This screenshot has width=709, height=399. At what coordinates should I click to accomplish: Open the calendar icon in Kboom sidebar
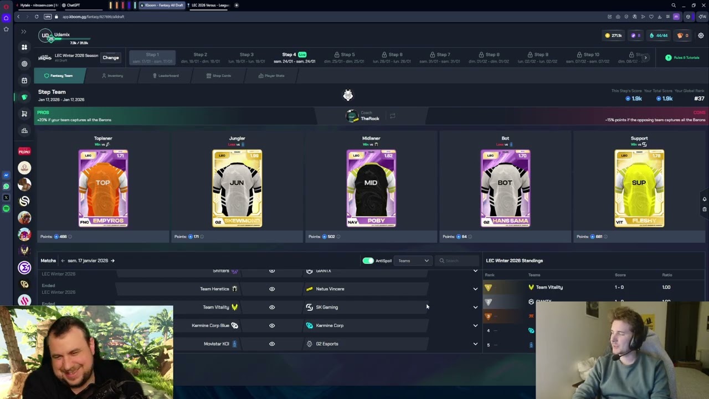(x=24, y=80)
